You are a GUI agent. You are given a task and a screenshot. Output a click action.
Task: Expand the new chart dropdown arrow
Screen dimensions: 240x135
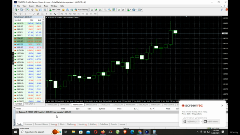pyautogui.click(x=18, y=10)
